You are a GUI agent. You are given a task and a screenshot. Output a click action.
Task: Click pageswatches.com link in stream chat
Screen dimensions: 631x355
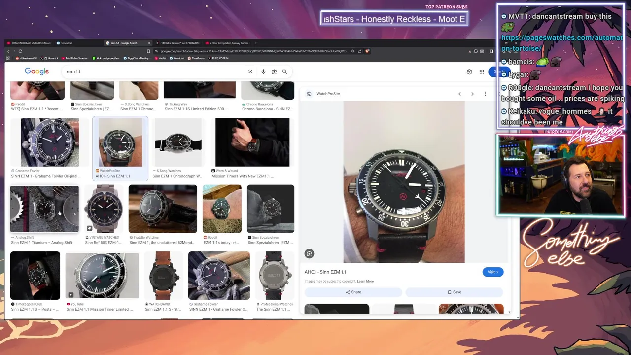click(562, 43)
